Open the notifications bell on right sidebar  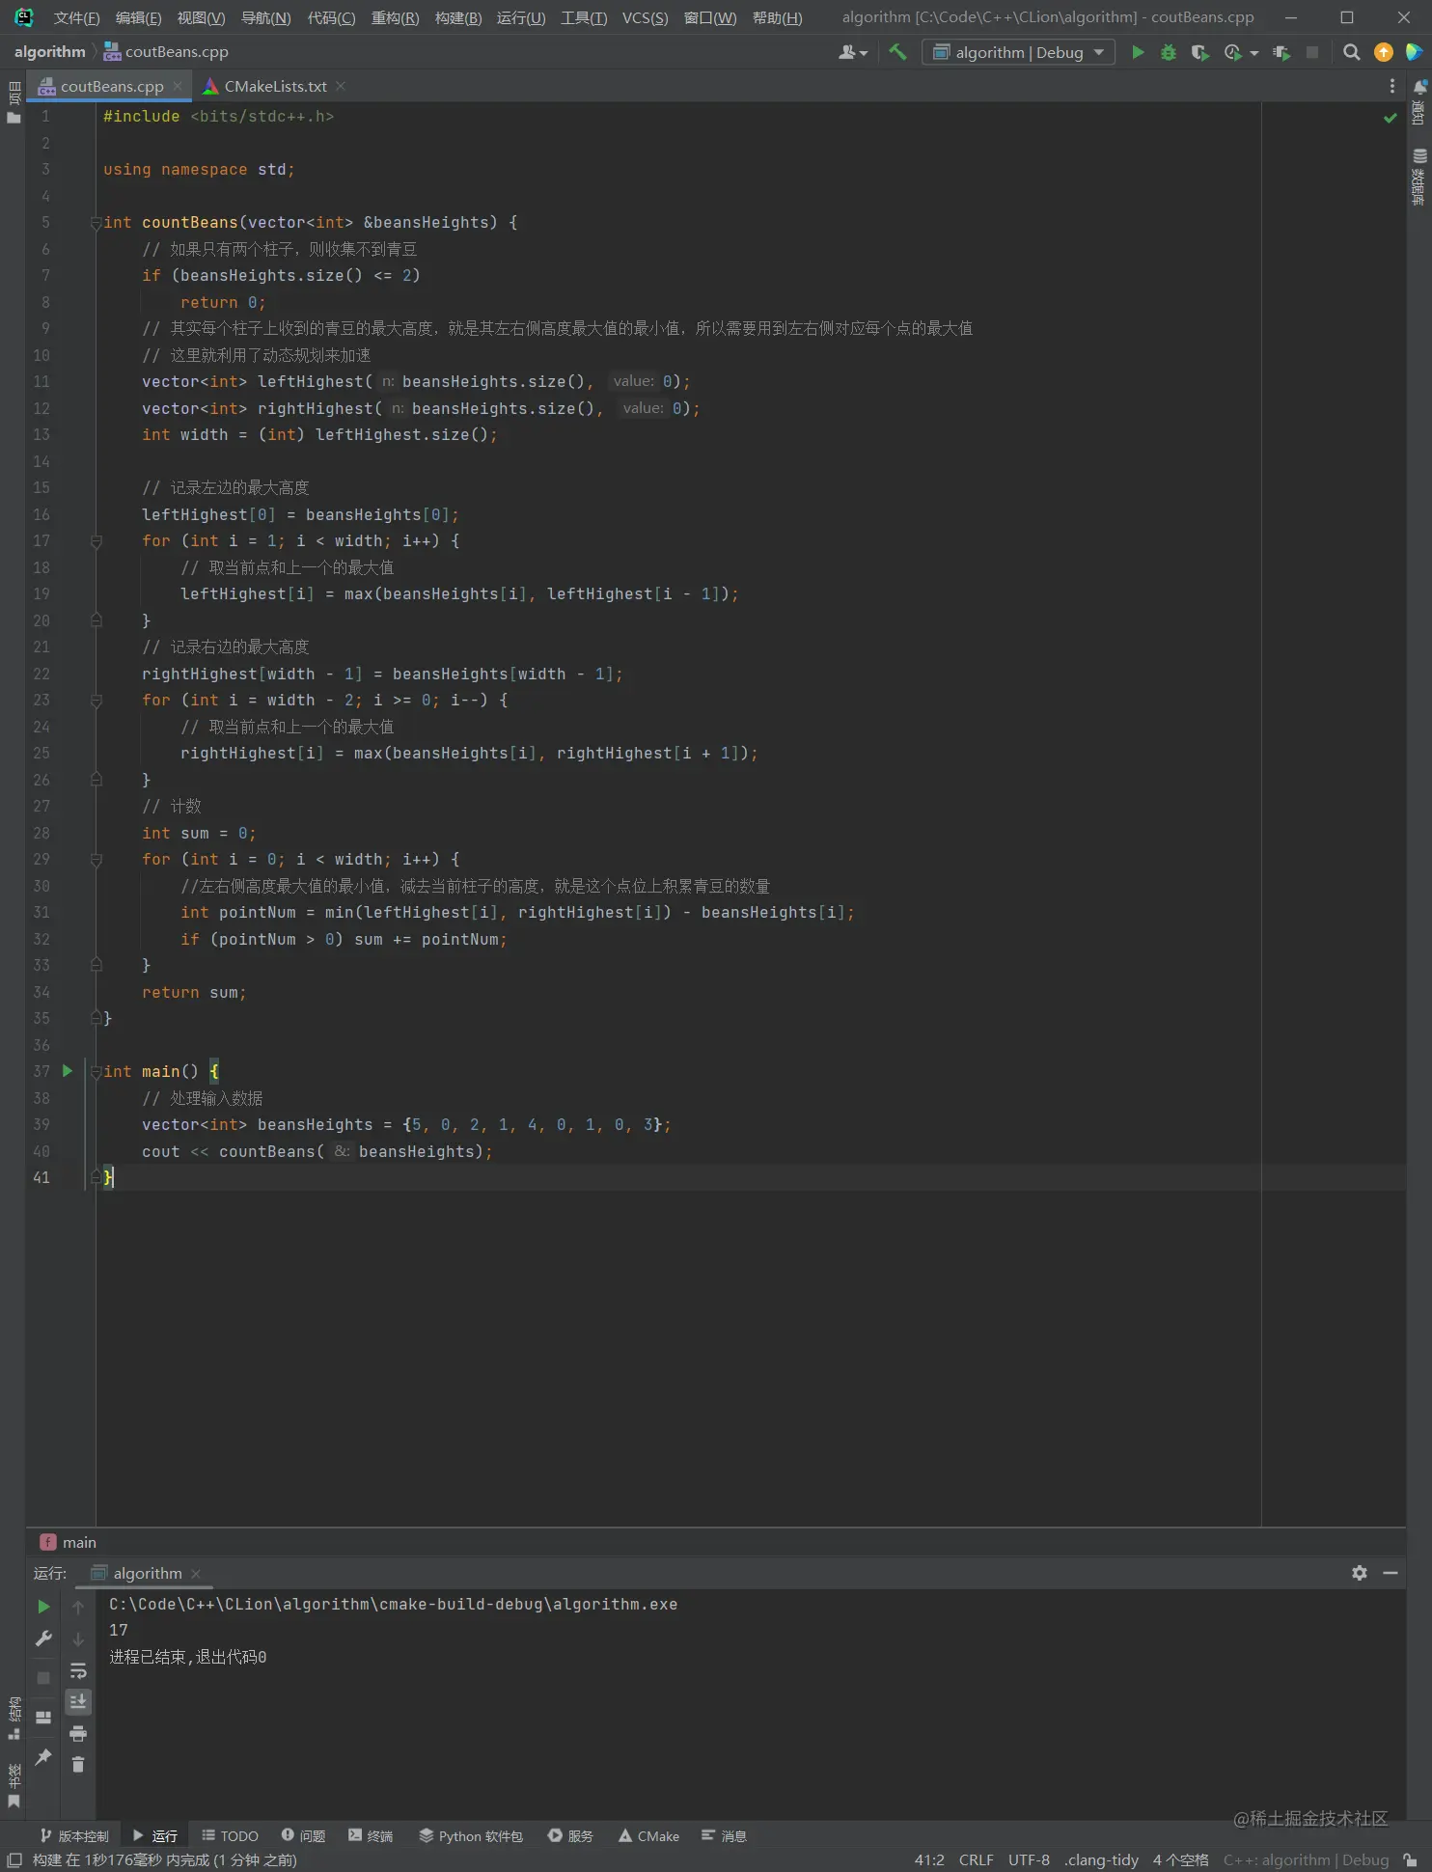coord(1419,87)
